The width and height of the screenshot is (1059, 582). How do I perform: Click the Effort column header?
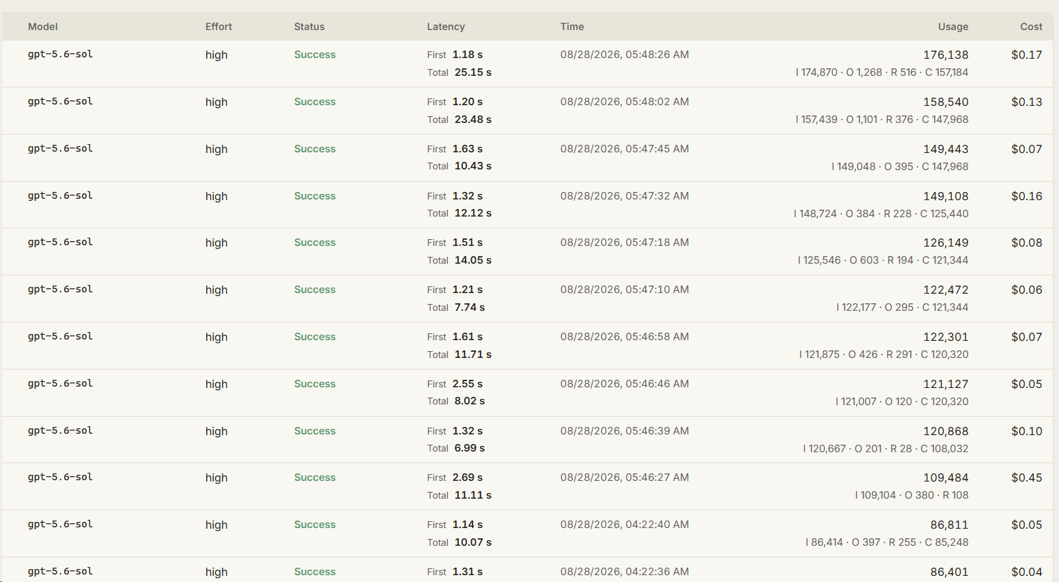coord(218,27)
